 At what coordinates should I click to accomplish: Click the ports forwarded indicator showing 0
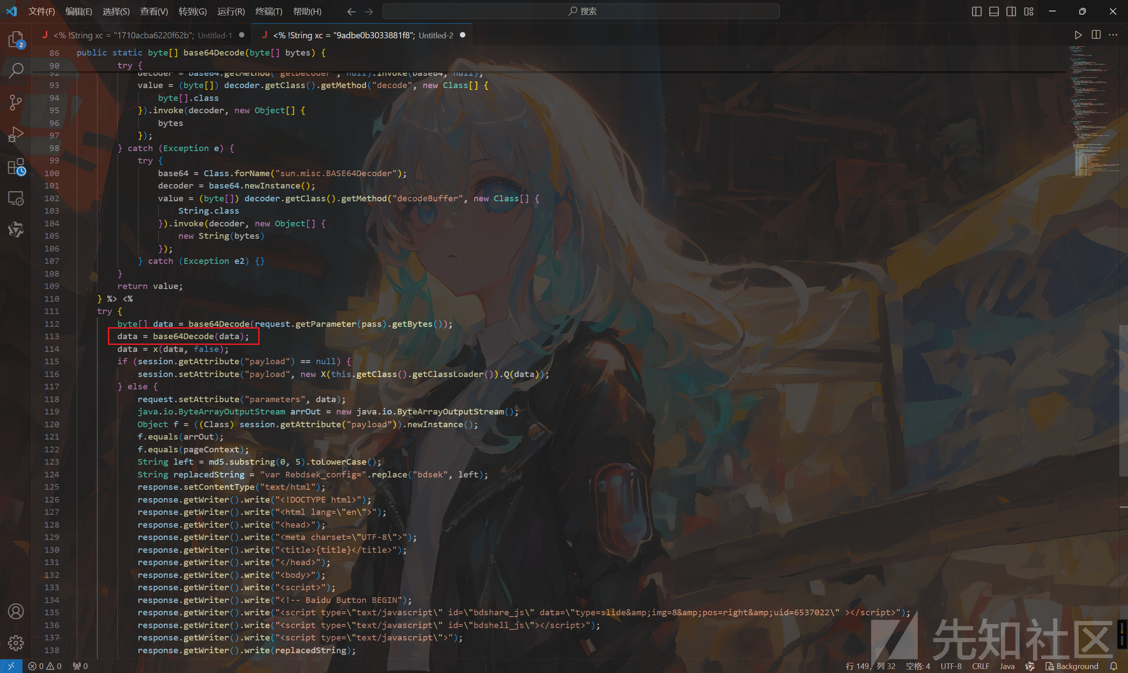pos(80,666)
